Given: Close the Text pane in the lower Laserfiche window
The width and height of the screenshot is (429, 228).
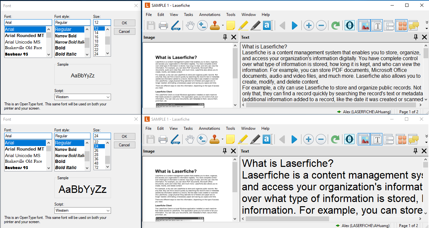Looking at the screenshot, I should (424, 151).
